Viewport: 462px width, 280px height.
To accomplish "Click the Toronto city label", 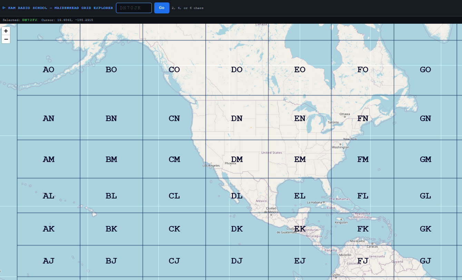I will pos(333,122).
